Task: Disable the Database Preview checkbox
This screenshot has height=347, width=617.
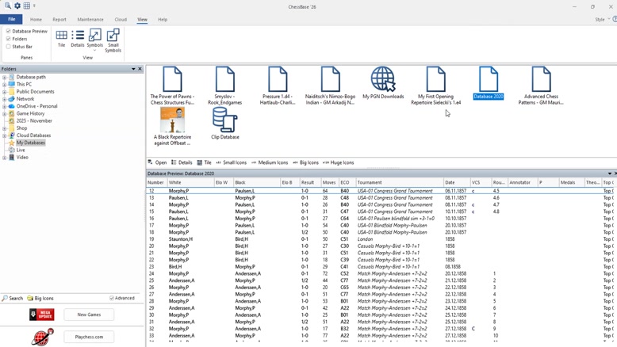Action: click(x=9, y=31)
